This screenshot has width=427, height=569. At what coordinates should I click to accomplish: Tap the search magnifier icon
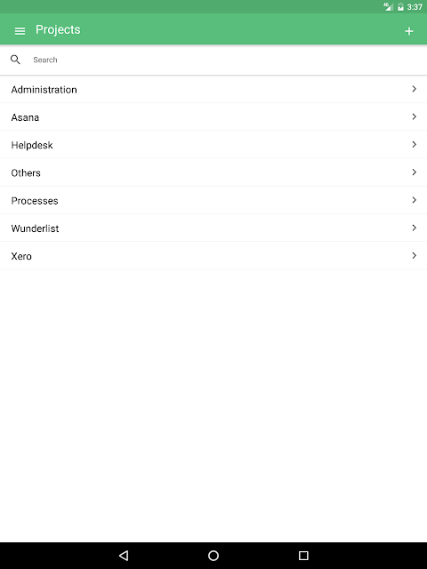click(15, 60)
